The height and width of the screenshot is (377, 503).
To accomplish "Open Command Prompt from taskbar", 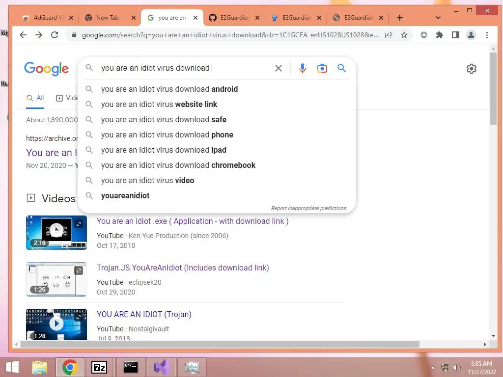I will coord(131,367).
